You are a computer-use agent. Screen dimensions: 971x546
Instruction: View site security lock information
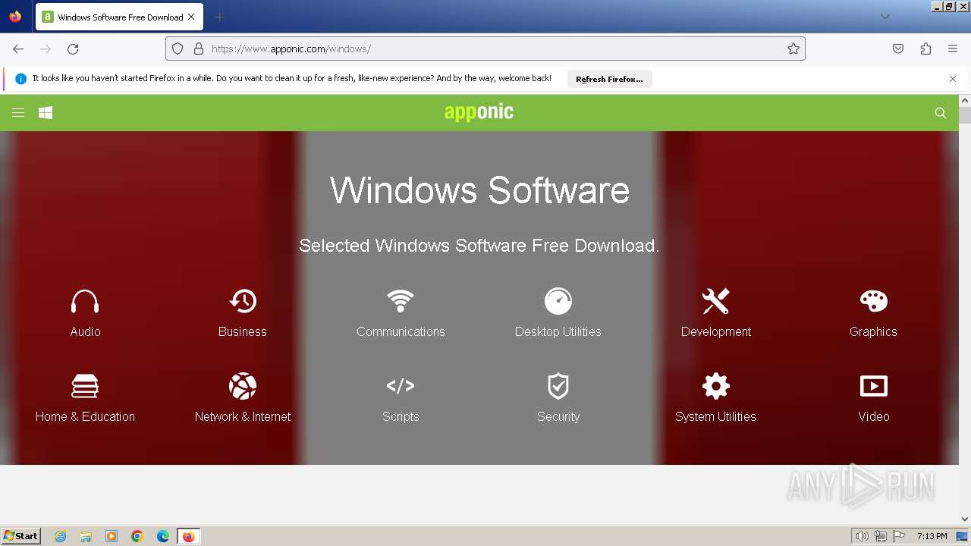click(x=199, y=49)
